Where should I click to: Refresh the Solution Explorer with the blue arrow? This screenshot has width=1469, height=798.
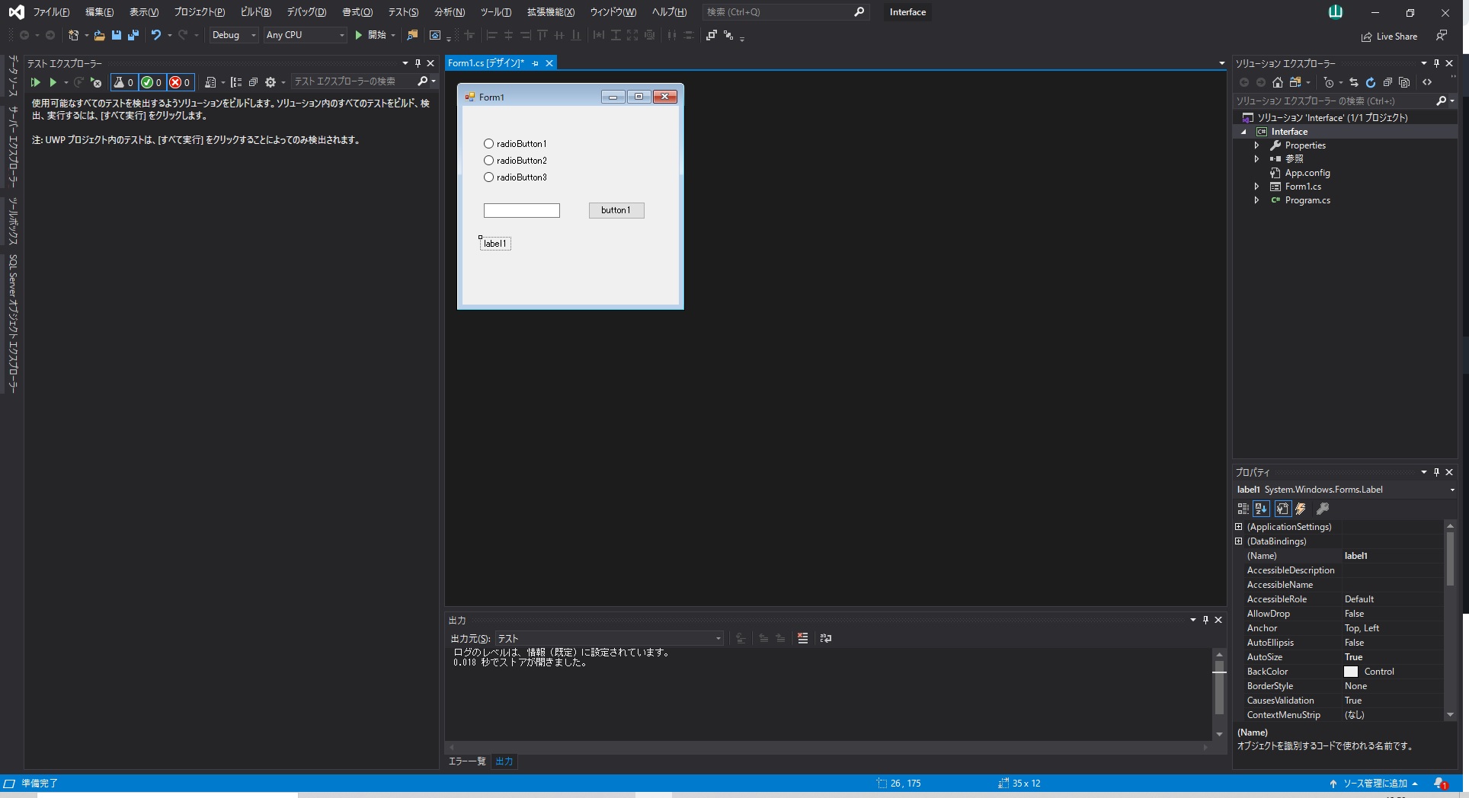pyautogui.click(x=1370, y=82)
